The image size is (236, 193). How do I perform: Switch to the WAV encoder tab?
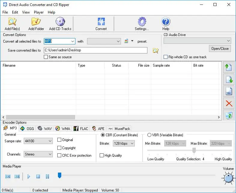45,128
